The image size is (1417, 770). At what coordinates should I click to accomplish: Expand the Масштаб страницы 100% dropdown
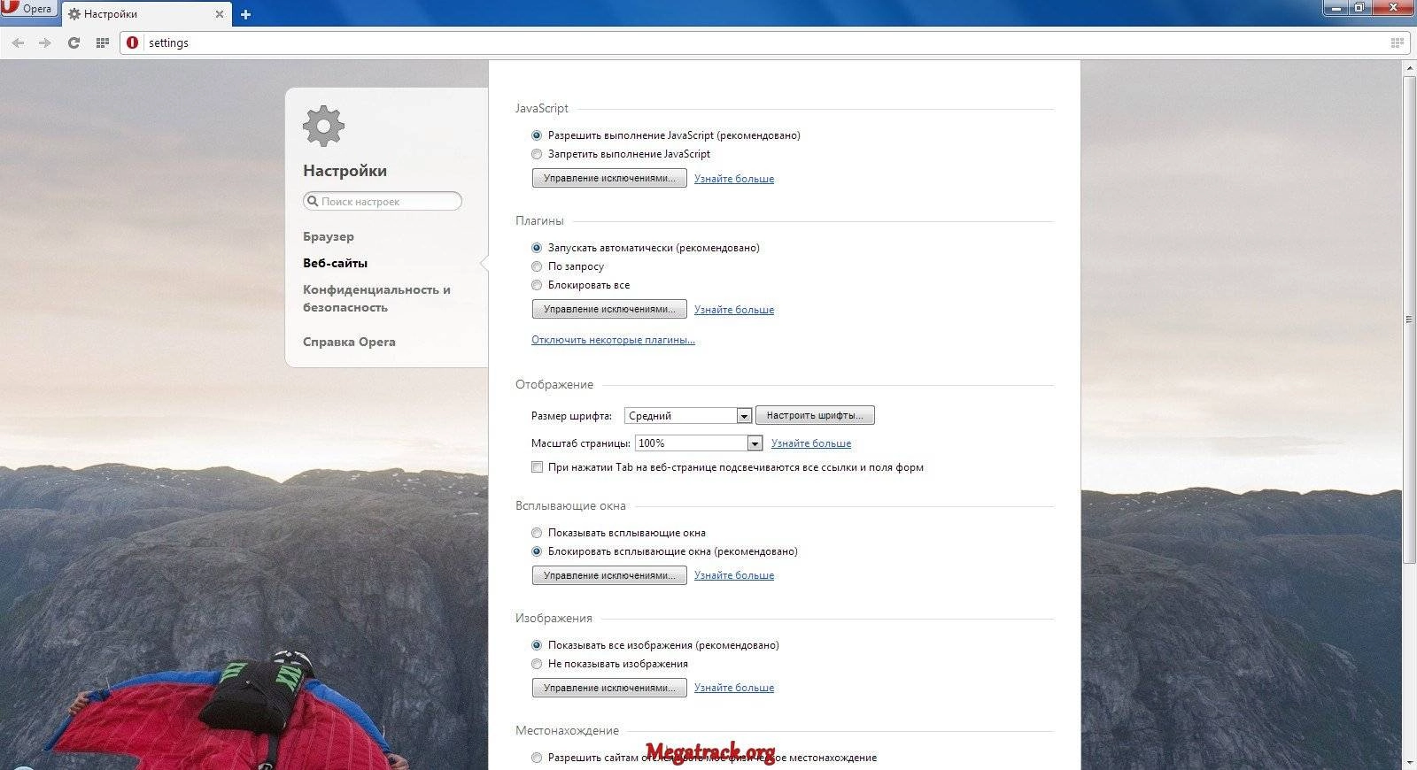(699, 443)
